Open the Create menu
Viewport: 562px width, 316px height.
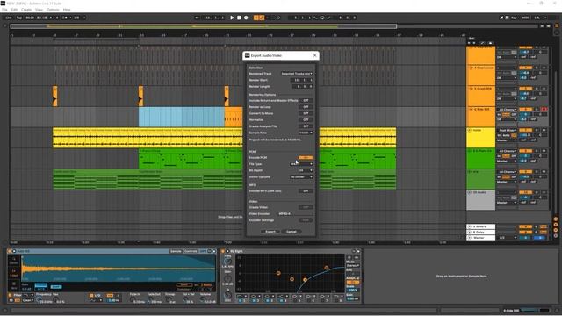26,10
